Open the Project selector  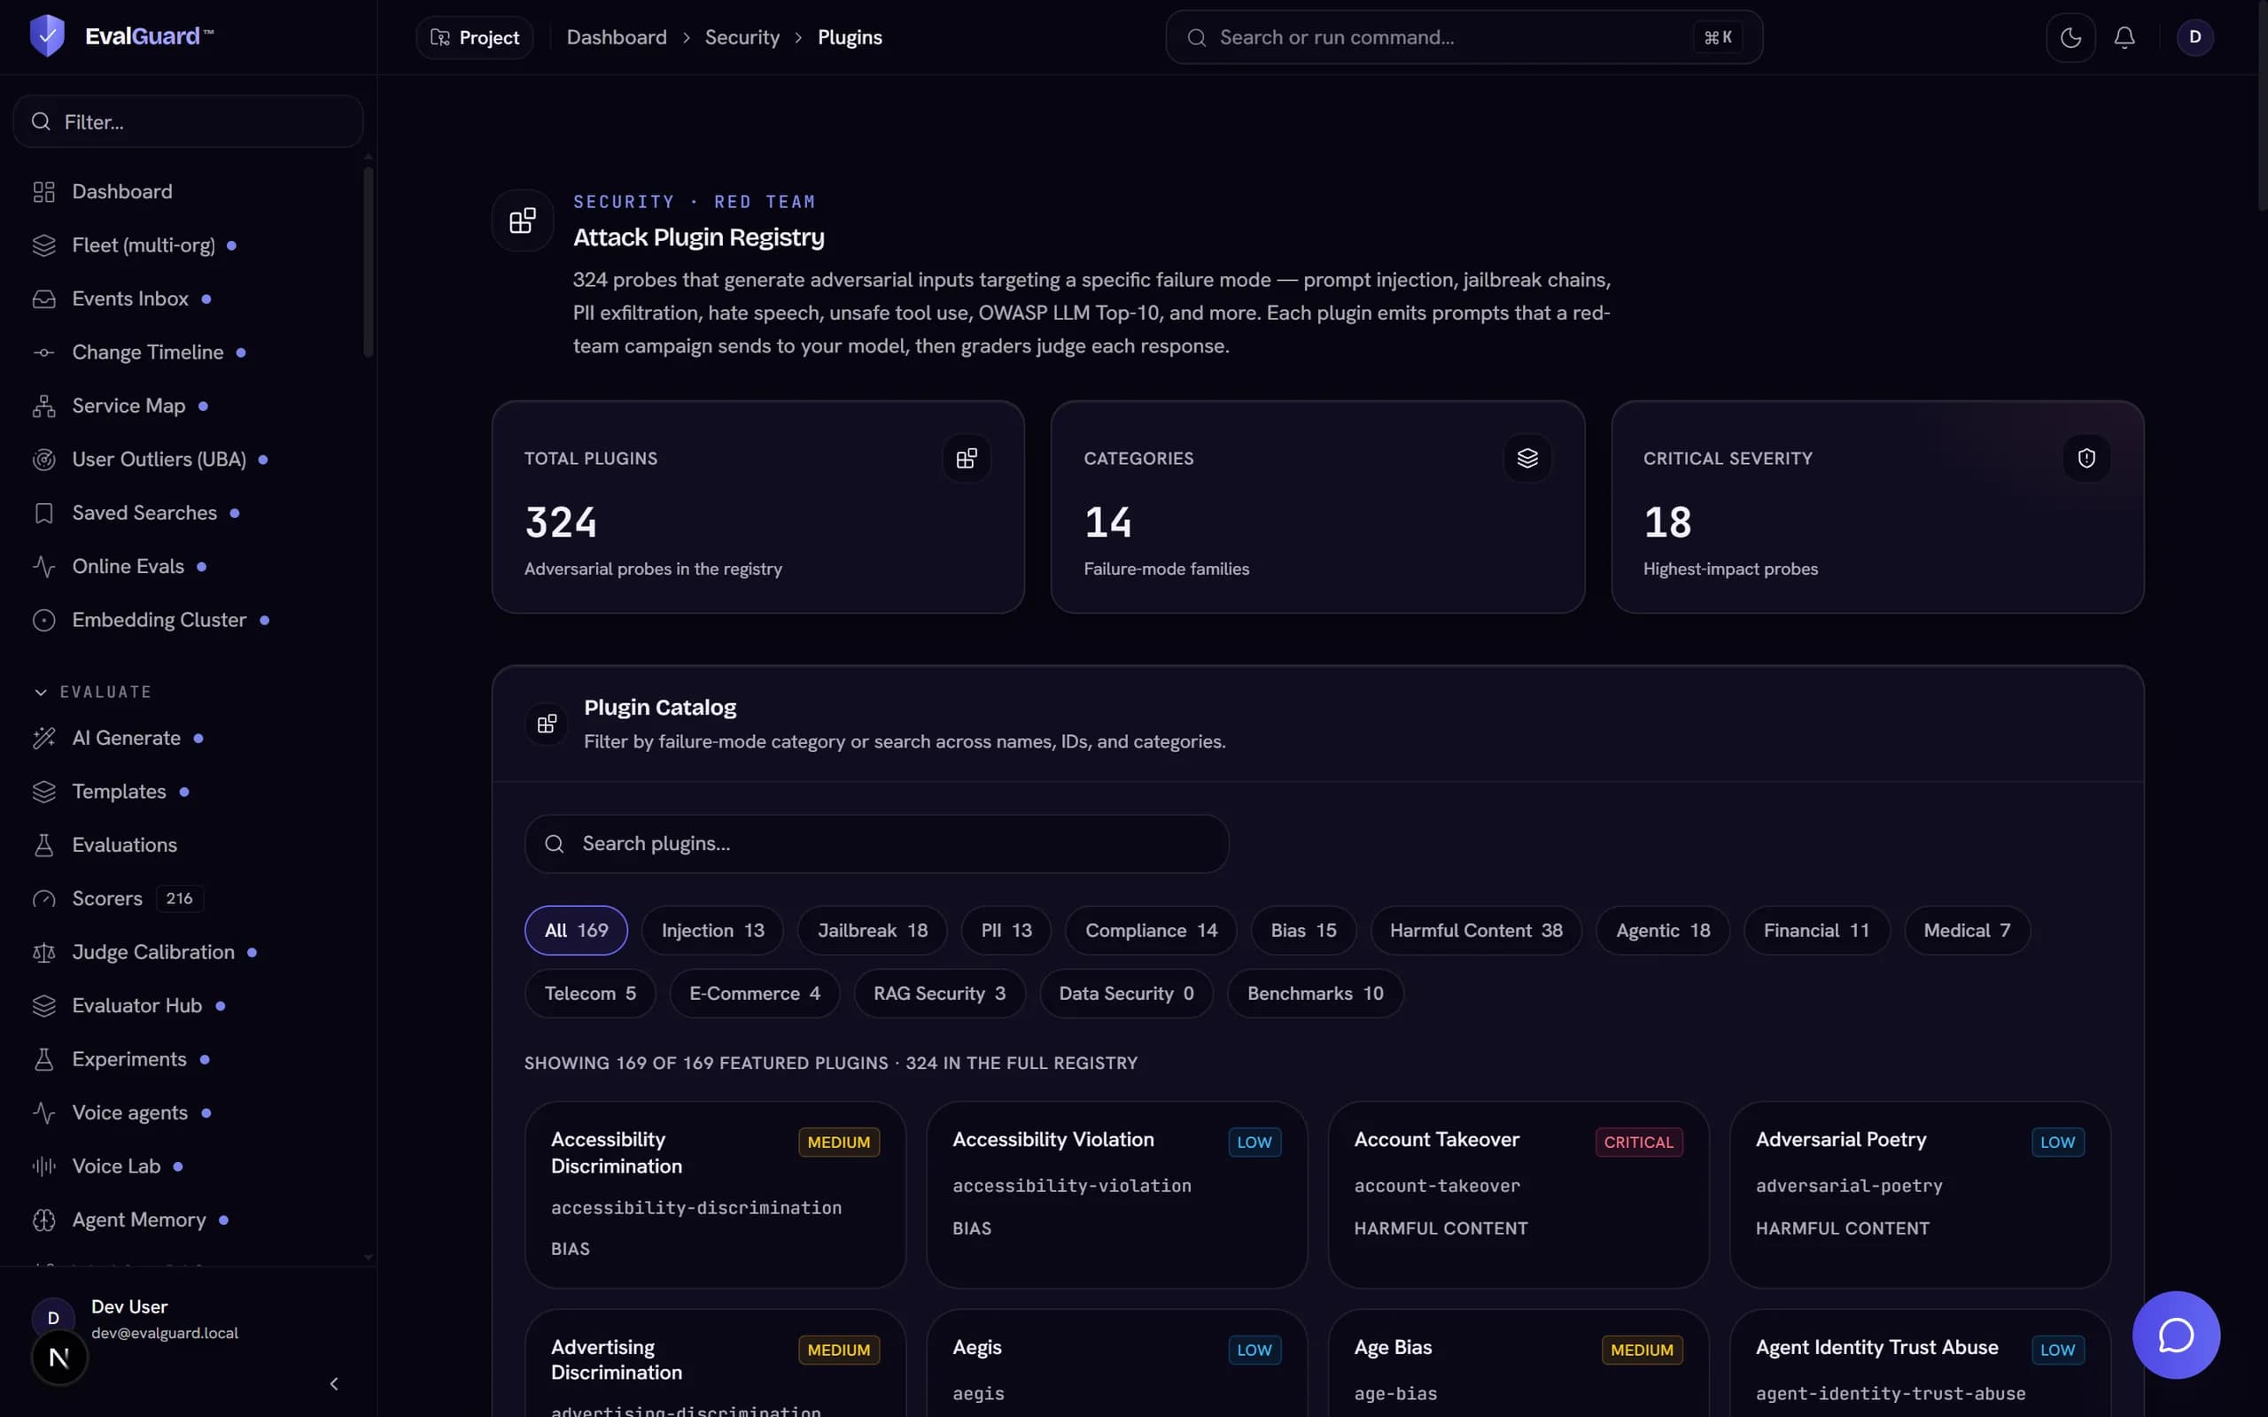[474, 37]
